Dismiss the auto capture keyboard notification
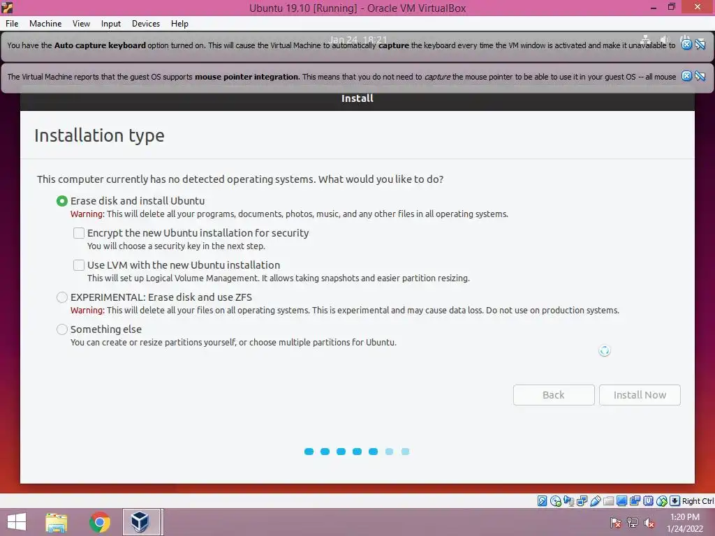The width and height of the screenshot is (715, 536). point(687,44)
